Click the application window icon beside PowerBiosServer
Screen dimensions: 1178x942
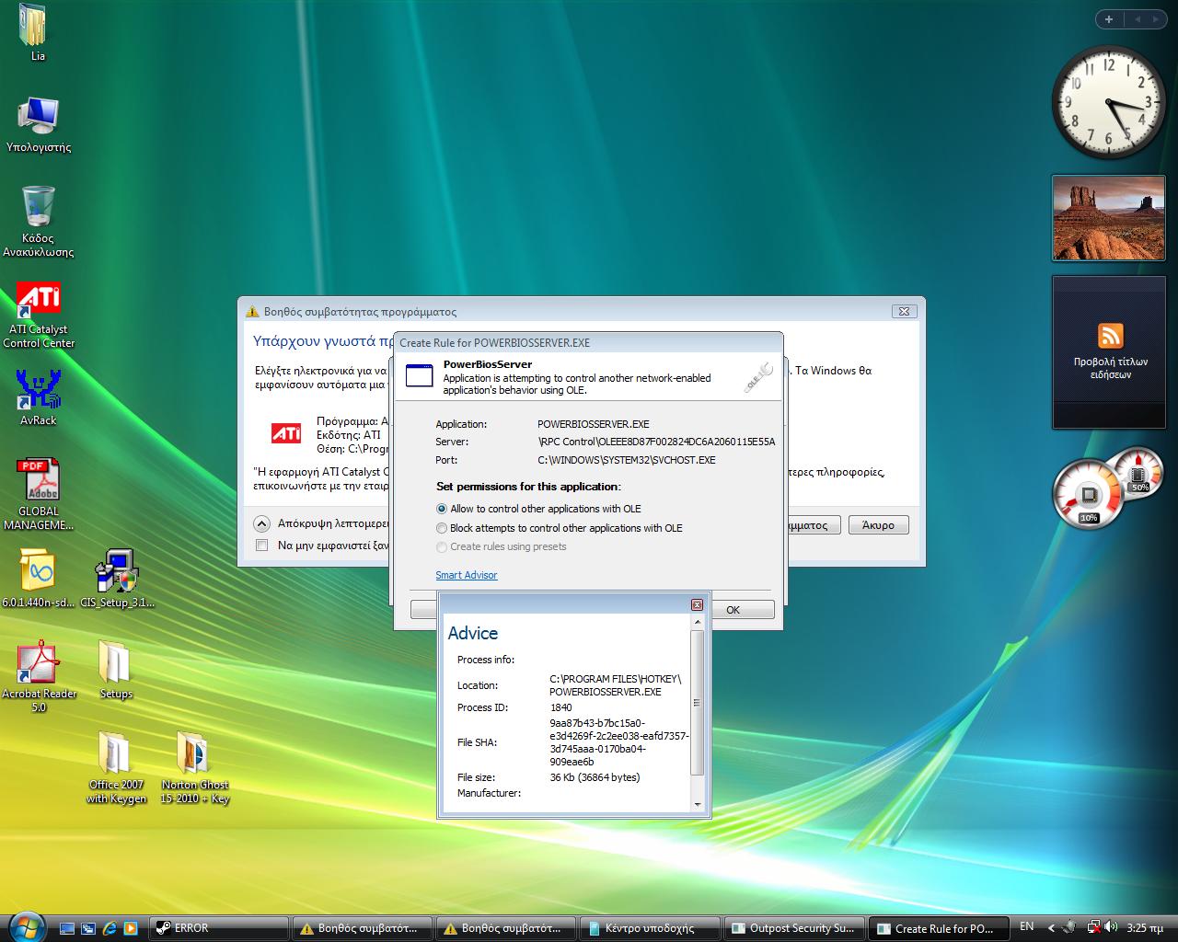419,375
